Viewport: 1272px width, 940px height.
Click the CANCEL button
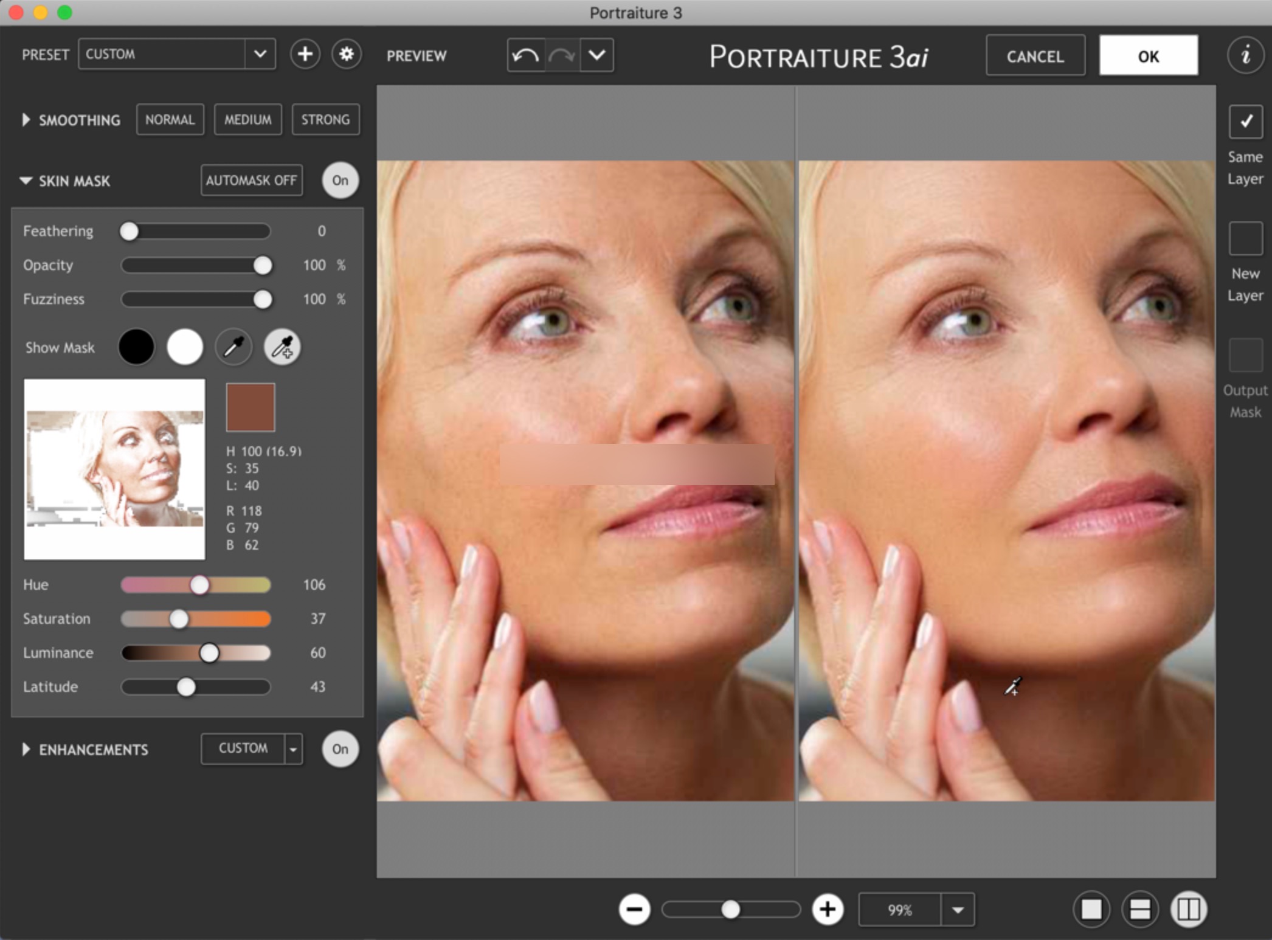(1035, 56)
